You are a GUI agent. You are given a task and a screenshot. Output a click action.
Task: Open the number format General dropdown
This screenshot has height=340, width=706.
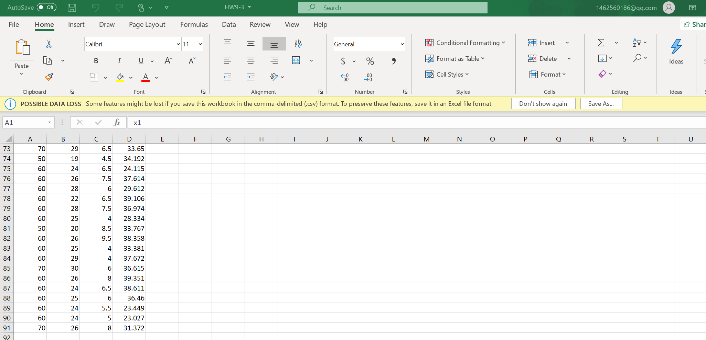(x=402, y=44)
